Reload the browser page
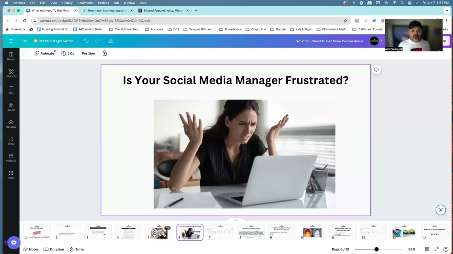Screen dimensions: 453x254 pyautogui.click(x=25, y=20)
